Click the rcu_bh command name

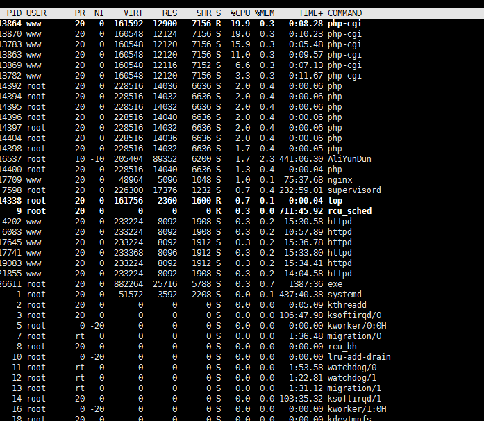tap(342, 347)
